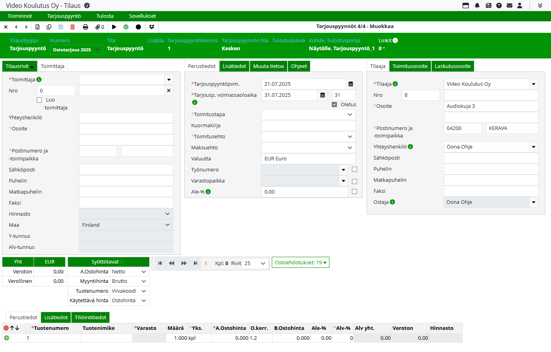The width and height of the screenshot is (551, 352).
Task: Open the Maa country dropdown showing Finland
Action: click(167, 225)
